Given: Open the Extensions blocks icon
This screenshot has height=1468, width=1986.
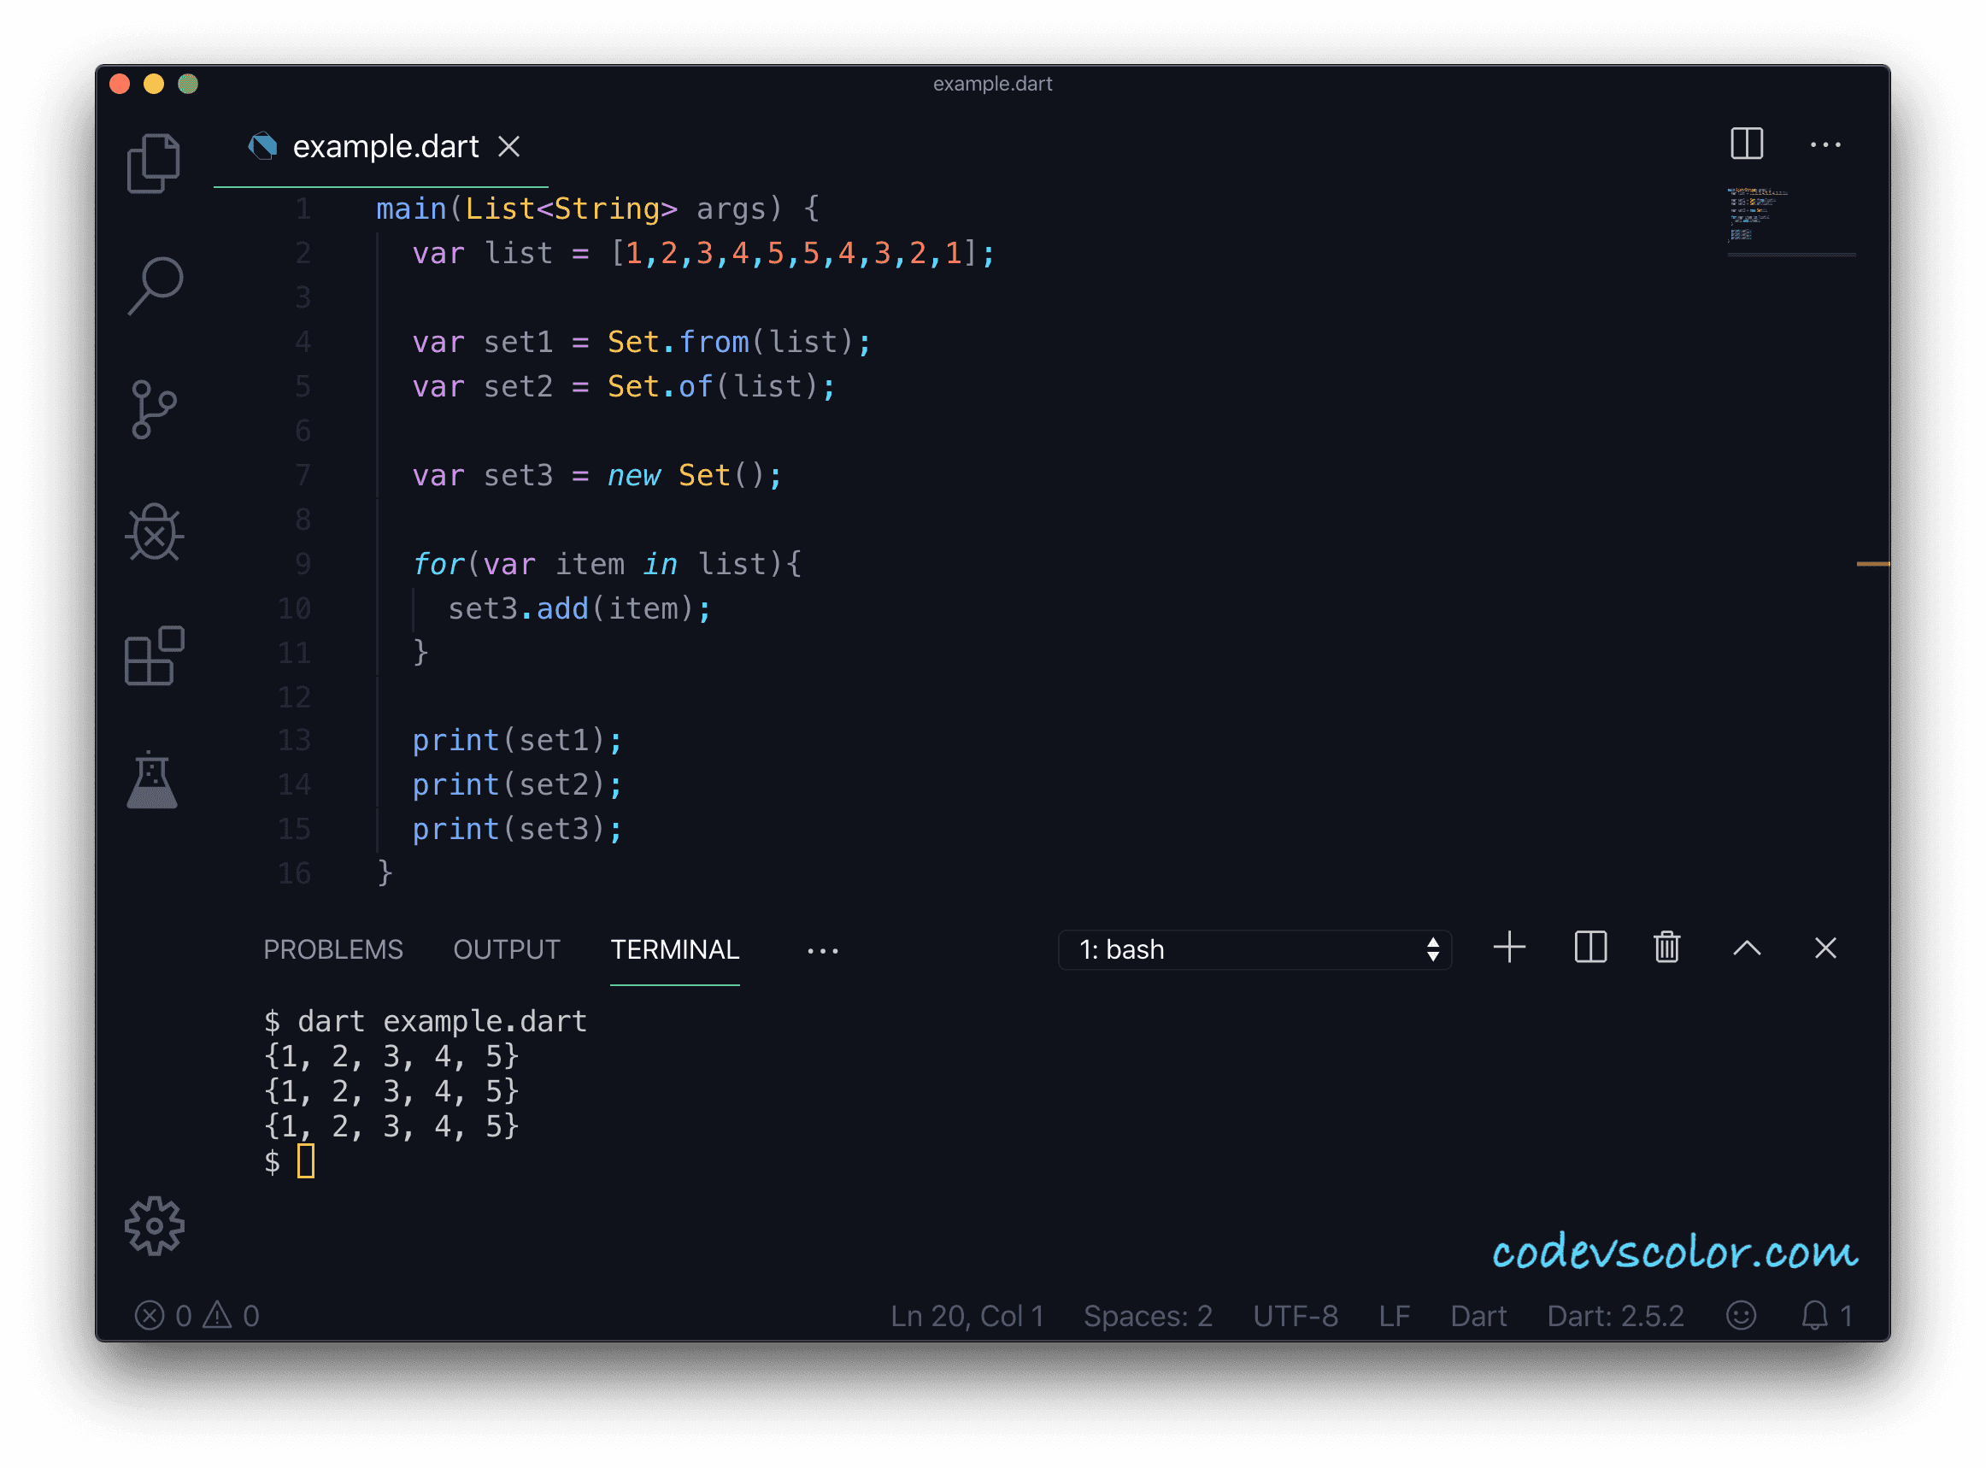Looking at the screenshot, I should click(x=155, y=657).
